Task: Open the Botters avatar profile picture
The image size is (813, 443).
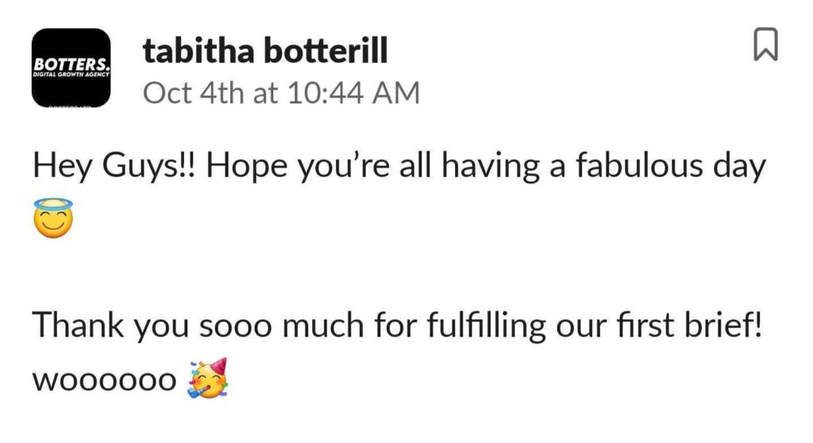Action: (x=71, y=67)
